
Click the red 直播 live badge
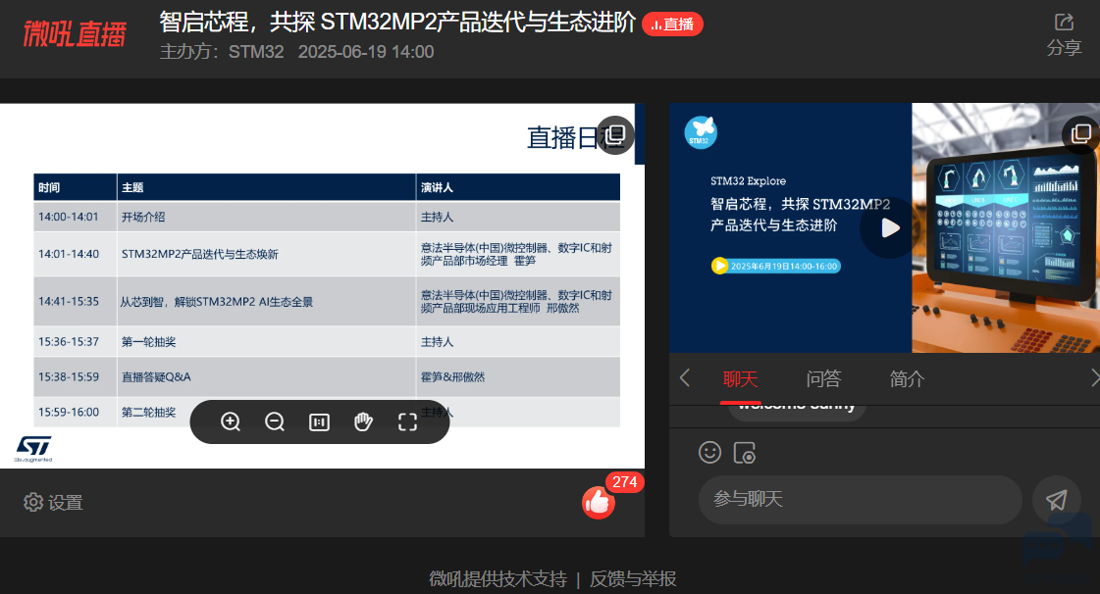[673, 24]
